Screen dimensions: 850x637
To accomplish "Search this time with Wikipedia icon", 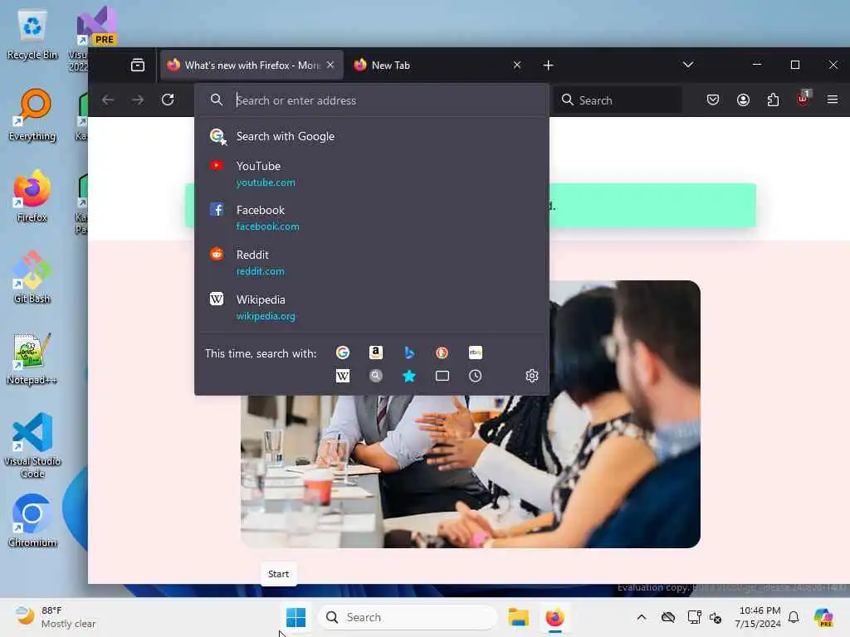I will tap(343, 376).
